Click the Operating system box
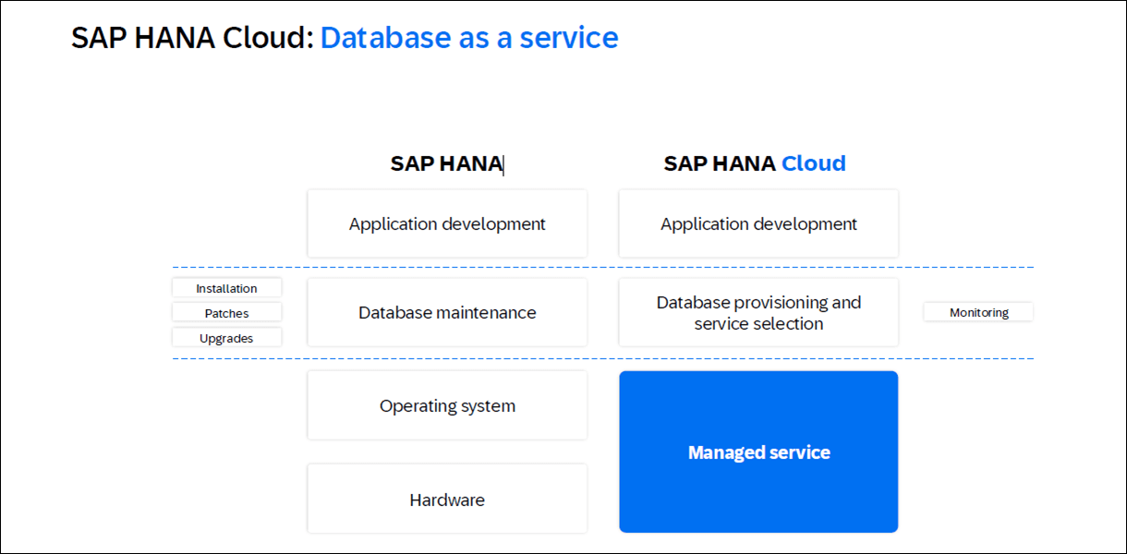The width and height of the screenshot is (1127, 554). (x=447, y=406)
